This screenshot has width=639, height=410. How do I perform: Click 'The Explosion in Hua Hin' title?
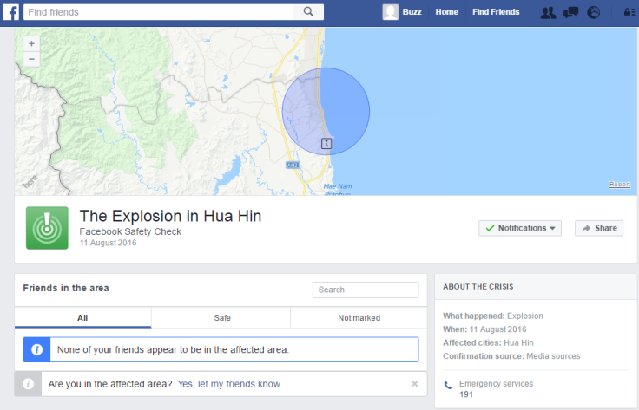pyautogui.click(x=170, y=216)
